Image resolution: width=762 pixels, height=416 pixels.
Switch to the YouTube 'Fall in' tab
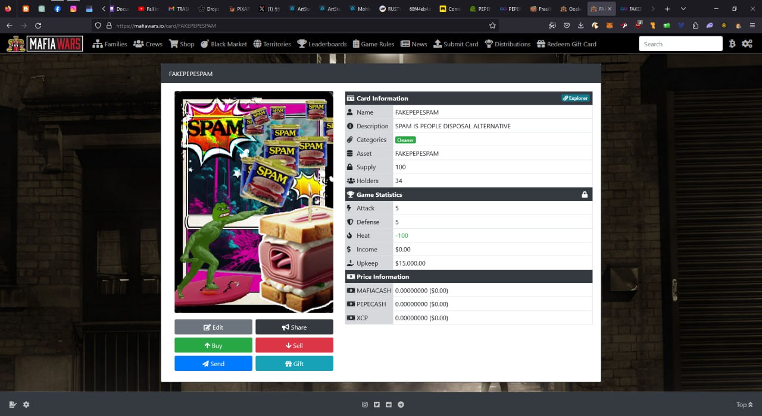[148, 9]
